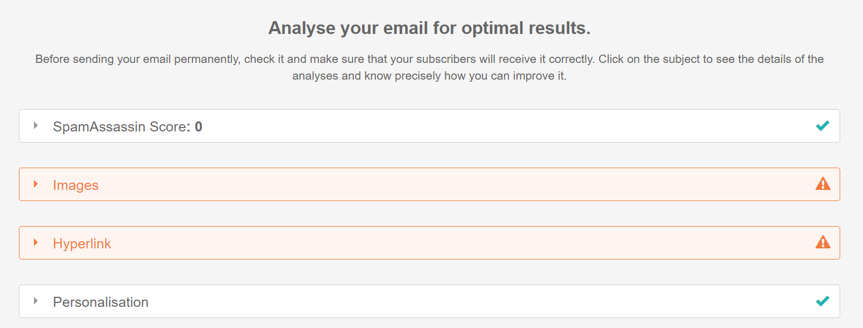Click the warning triangle on Hyperlink row
The image size is (863, 328).
[x=822, y=242]
